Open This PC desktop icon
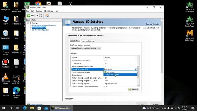197x111 pixels. click(6, 20)
